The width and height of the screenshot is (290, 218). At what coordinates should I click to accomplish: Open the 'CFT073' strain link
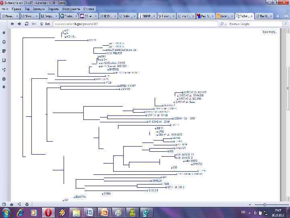click(197, 164)
